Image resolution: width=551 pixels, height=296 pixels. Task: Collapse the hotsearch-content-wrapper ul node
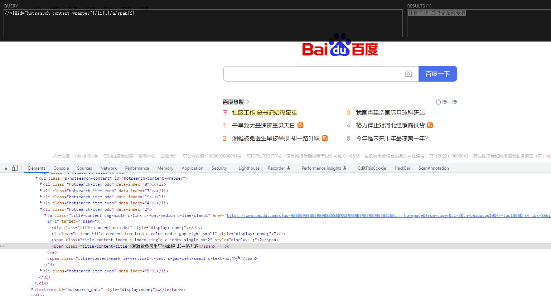[x=37, y=178]
